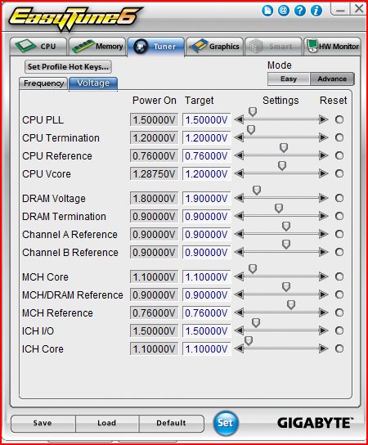This screenshot has height=445, width=368.
Task: Select the MCH Reference reset radio button
Action: tap(339, 312)
